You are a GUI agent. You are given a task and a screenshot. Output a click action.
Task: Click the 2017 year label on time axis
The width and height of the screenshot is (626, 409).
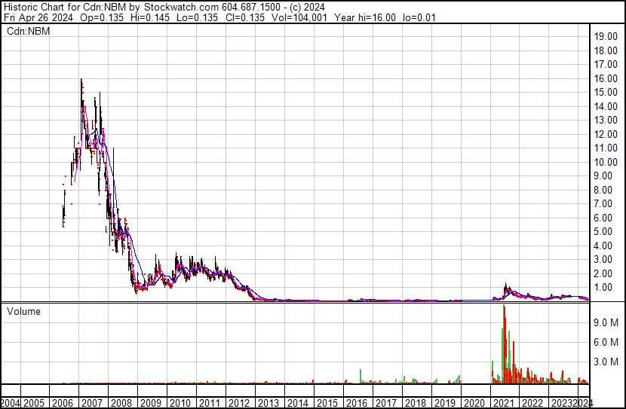[x=386, y=403]
